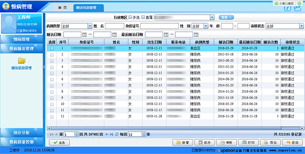The image size is (305, 154).
Task: Click the maximum 年龄 input field
Action: (x=243, y=26)
